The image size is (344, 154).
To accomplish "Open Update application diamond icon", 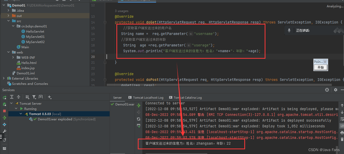I will tap(4, 125).
